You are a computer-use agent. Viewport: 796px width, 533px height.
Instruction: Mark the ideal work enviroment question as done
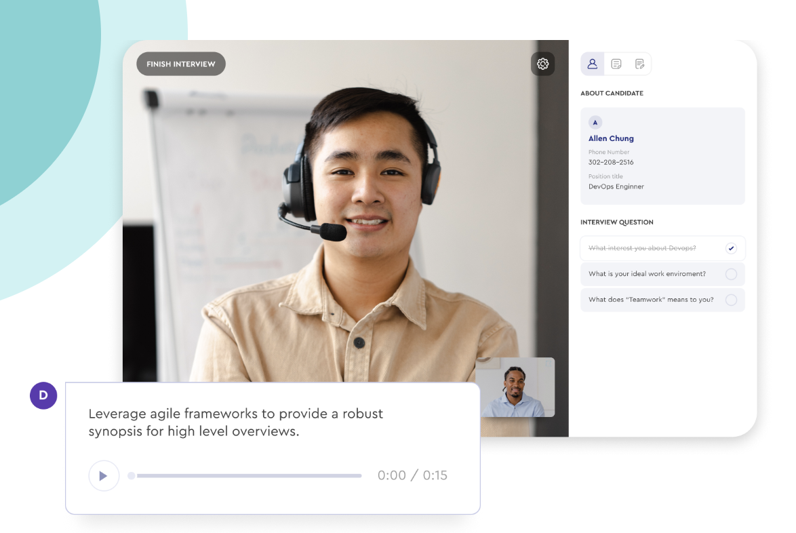[730, 274]
